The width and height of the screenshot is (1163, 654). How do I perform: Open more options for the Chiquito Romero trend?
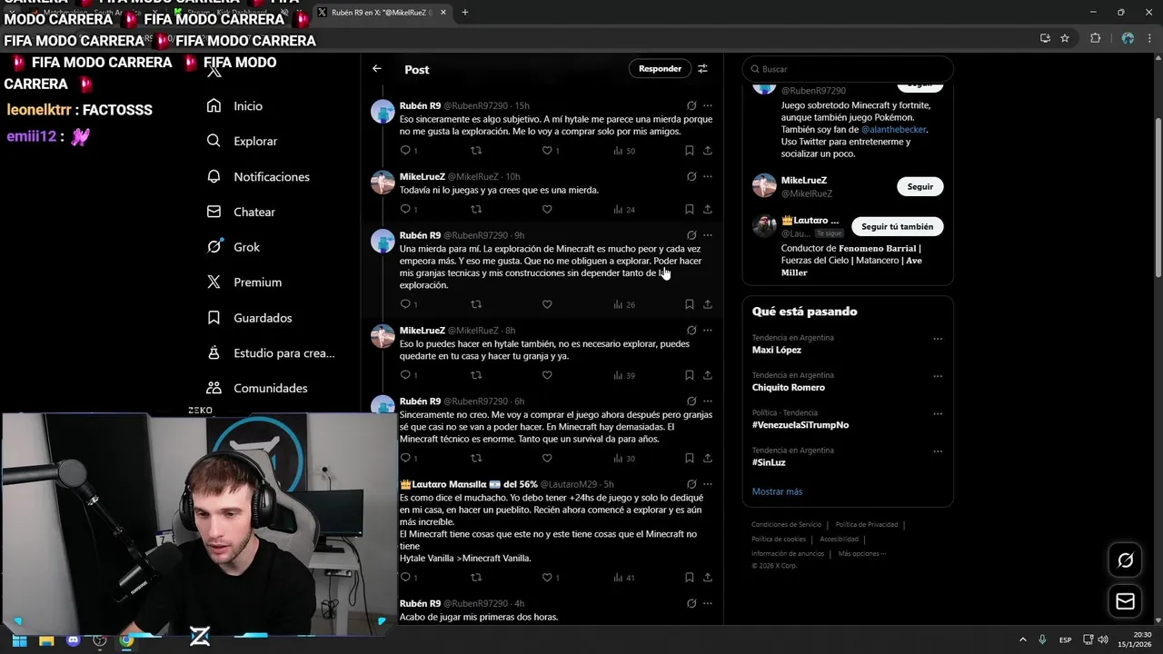click(x=938, y=376)
